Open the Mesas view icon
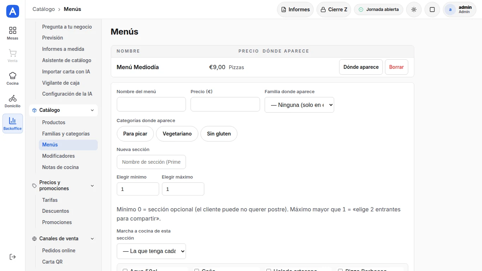Viewport: 482px width, 271px height. (x=13, y=33)
